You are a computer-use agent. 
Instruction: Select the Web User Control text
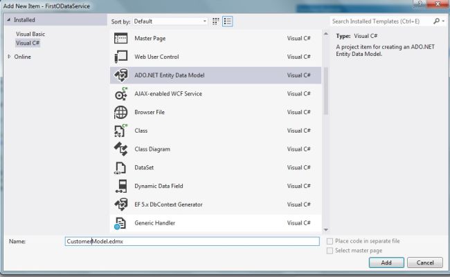point(156,57)
